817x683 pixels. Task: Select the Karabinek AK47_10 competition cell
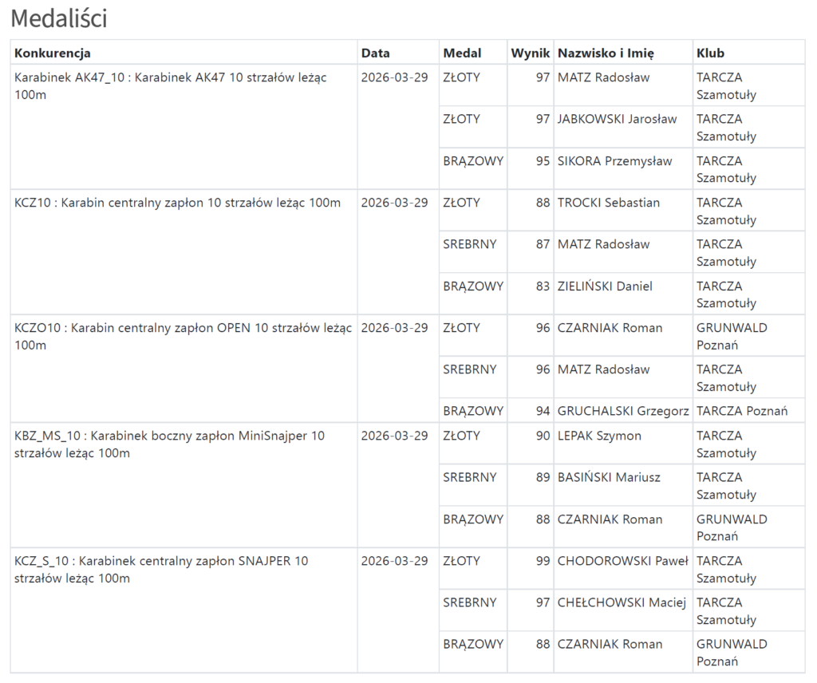tap(171, 86)
